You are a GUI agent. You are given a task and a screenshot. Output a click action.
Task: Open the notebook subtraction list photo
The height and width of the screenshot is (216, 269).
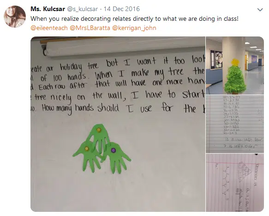point(235,124)
